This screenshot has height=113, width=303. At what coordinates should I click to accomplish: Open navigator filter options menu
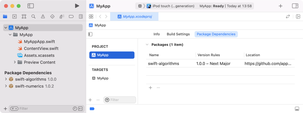tap(14, 108)
